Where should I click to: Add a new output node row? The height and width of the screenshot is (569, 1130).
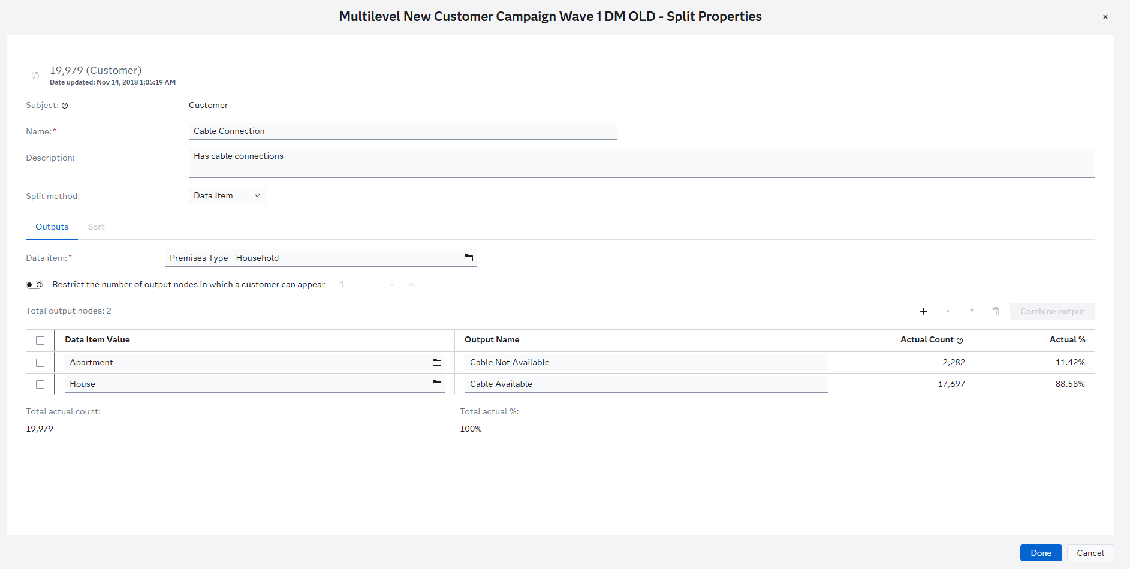pyautogui.click(x=924, y=311)
